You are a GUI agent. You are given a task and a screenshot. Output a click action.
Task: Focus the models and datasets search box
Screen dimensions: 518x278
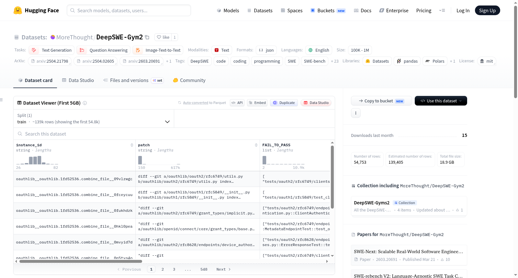coord(129,10)
